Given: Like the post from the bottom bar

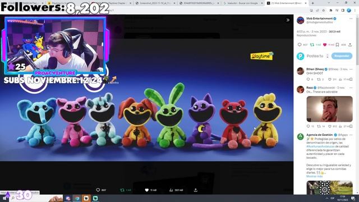Looking at the screenshot, I should (x=147, y=190).
